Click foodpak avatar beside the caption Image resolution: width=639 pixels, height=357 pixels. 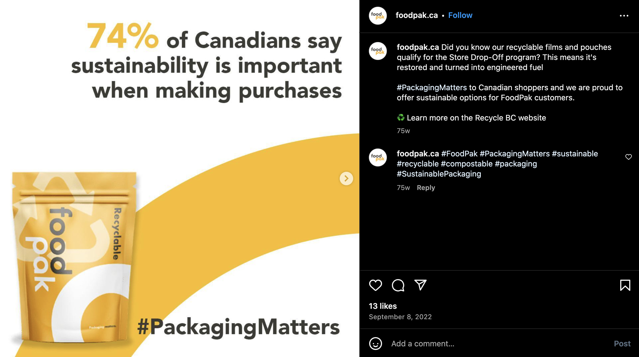378,51
